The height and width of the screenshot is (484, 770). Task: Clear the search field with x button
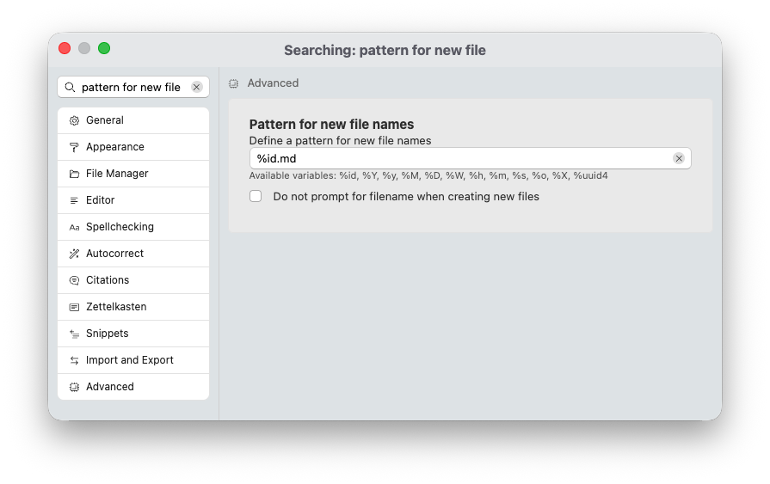pyautogui.click(x=196, y=88)
